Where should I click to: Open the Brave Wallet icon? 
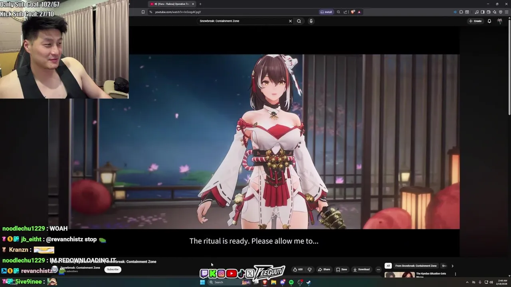[489, 12]
